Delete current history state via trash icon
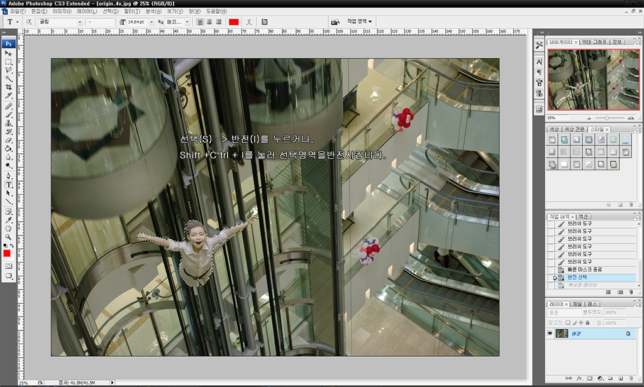This screenshot has width=644, height=387. point(631,292)
